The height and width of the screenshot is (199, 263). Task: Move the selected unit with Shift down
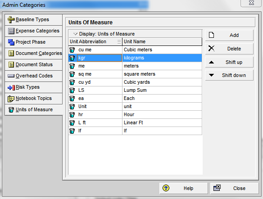coord(229,75)
